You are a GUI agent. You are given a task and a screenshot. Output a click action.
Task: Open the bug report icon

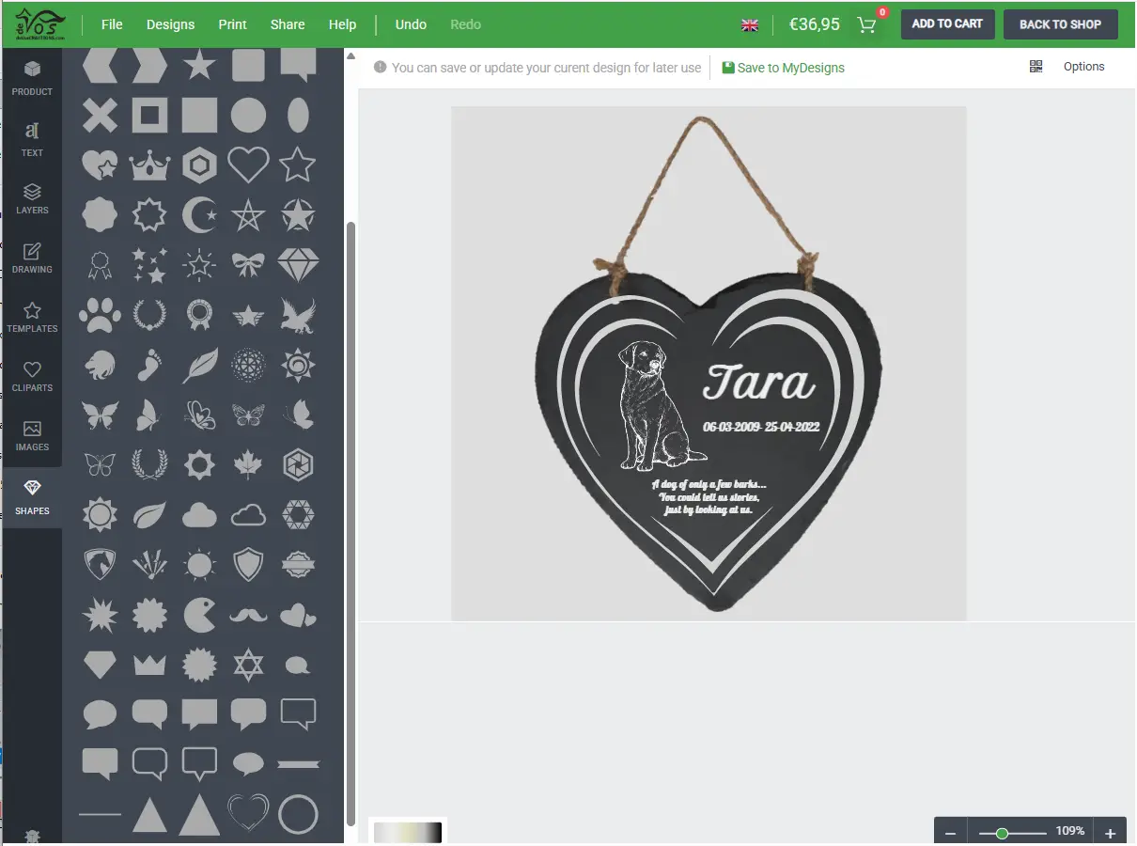coord(32,836)
